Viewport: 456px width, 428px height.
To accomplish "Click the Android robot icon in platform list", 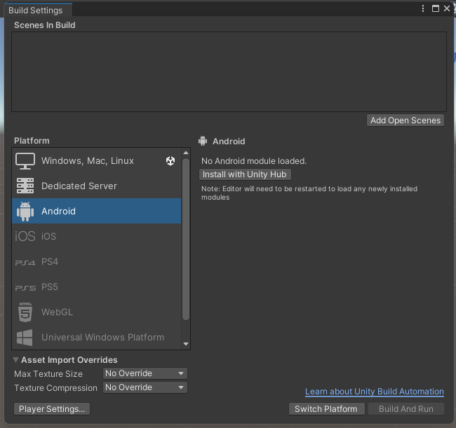I will point(25,212).
